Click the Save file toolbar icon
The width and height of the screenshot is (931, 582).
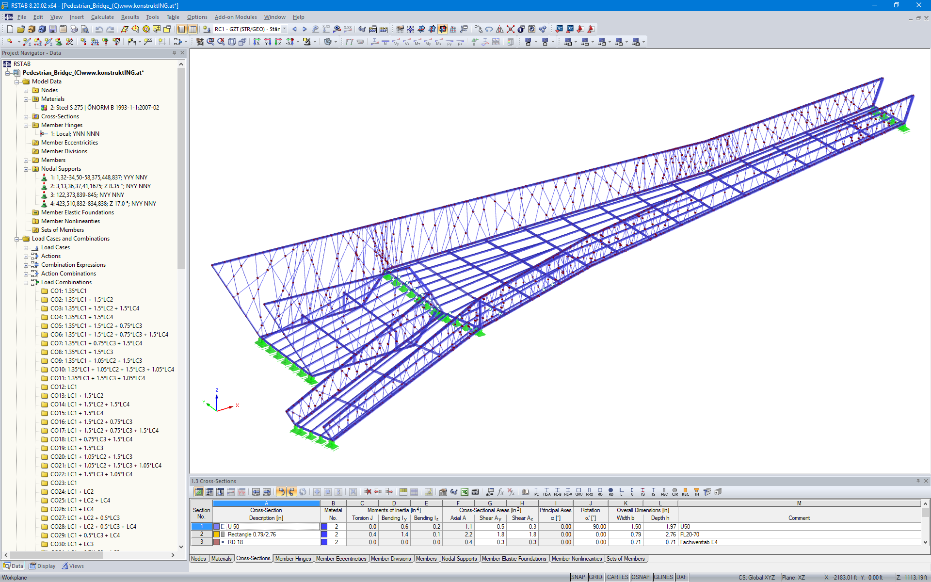[52, 29]
